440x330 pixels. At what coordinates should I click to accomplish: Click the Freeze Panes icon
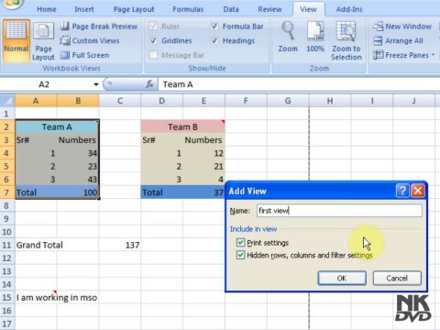[379, 55]
